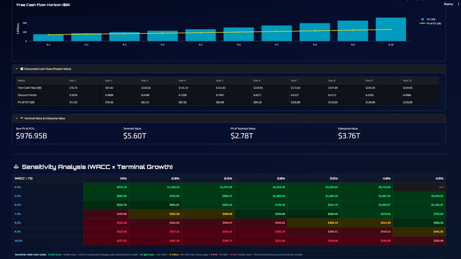Click the $976.95B Sum PV value
461x259 pixels.
31,136
